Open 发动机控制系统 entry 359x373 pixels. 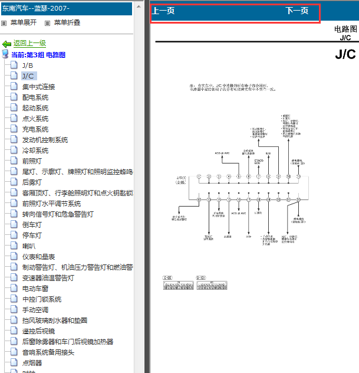[x=45, y=140]
